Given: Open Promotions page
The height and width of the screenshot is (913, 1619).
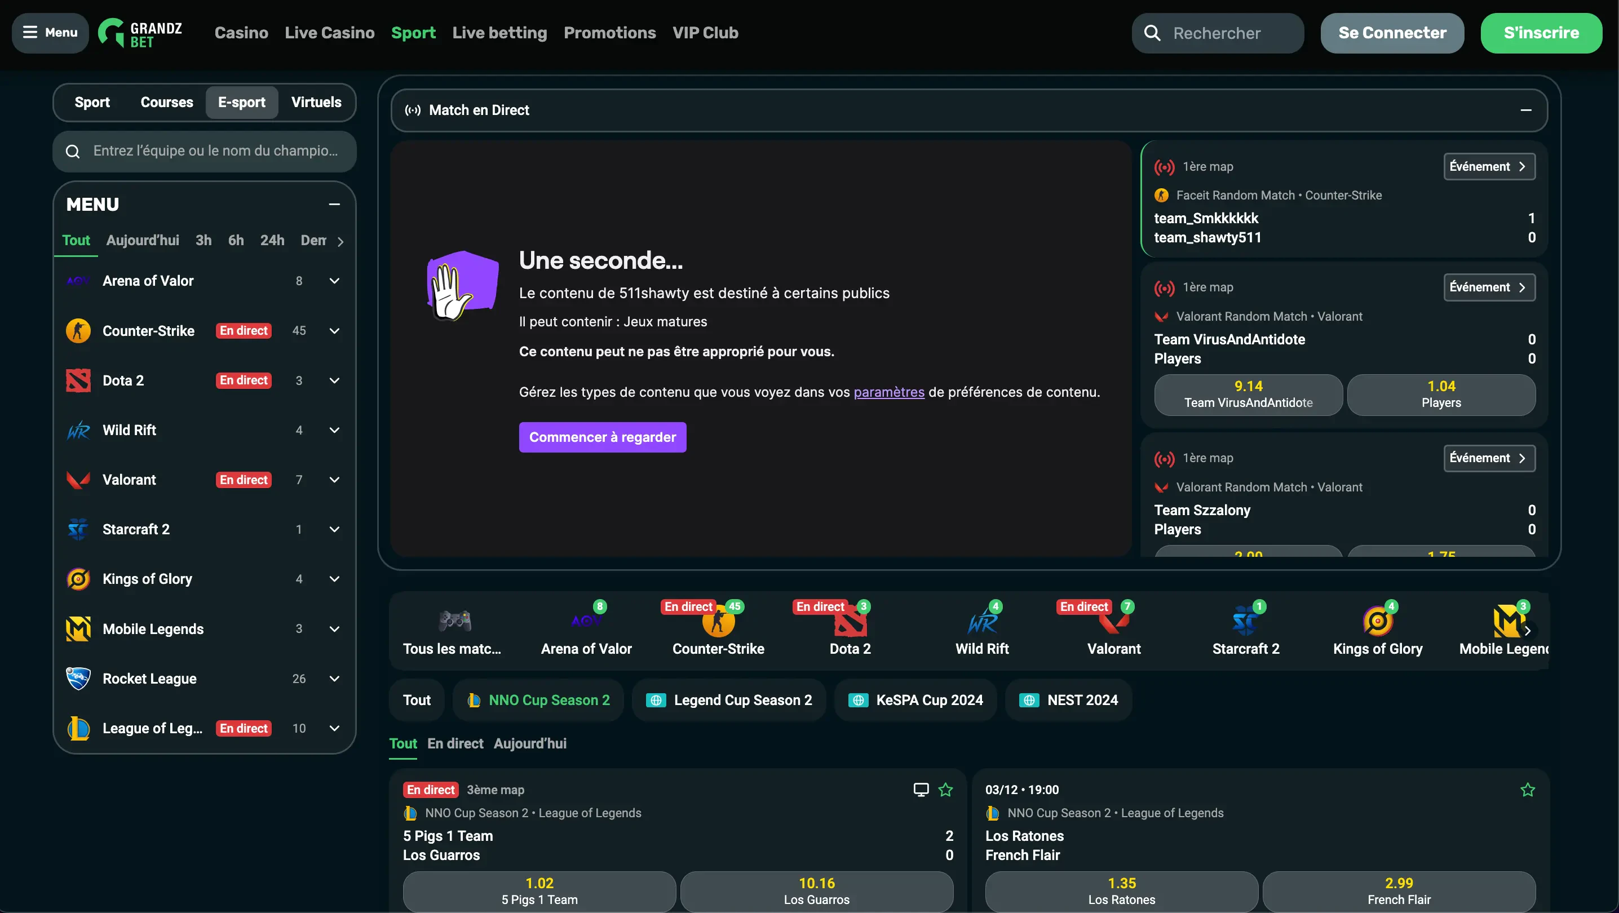Looking at the screenshot, I should (x=609, y=33).
